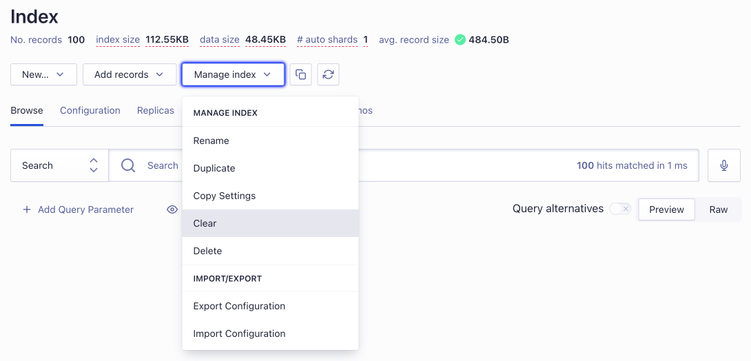
Task: Click Import Configuration
Action: pyautogui.click(x=270, y=333)
